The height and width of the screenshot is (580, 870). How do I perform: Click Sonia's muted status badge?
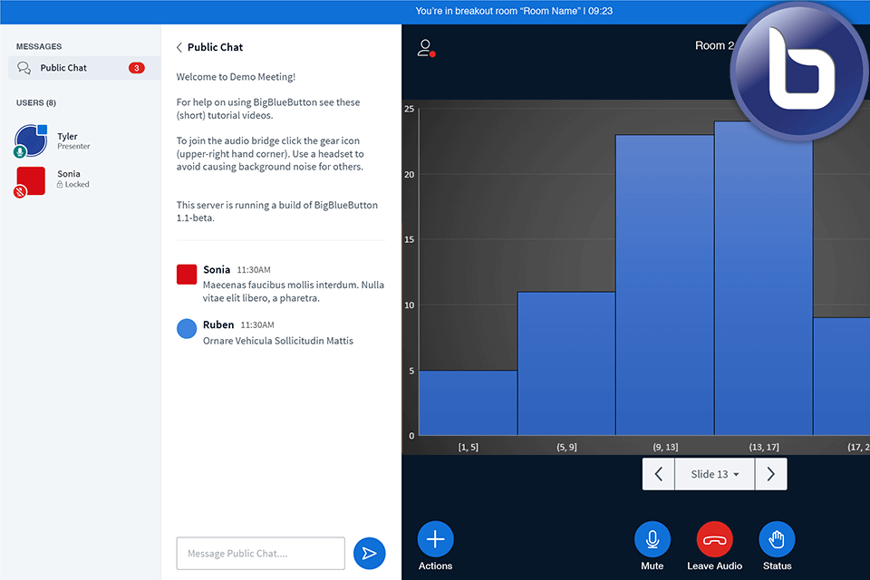[x=20, y=192]
